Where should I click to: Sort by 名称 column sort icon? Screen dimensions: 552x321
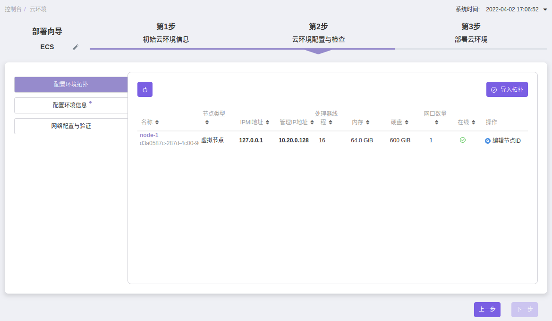click(x=157, y=122)
